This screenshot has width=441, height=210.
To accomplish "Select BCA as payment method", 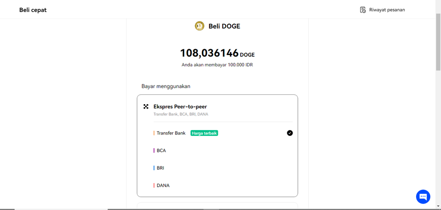I will (x=161, y=150).
